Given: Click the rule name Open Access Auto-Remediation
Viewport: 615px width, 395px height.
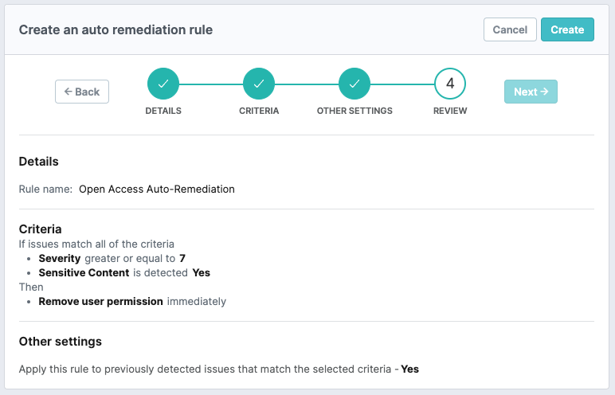Looking at the screenshot, I should [157, 189].
